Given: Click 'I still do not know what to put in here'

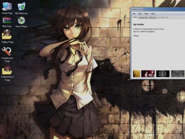Looking at the screenshot, I should (149, 29).
